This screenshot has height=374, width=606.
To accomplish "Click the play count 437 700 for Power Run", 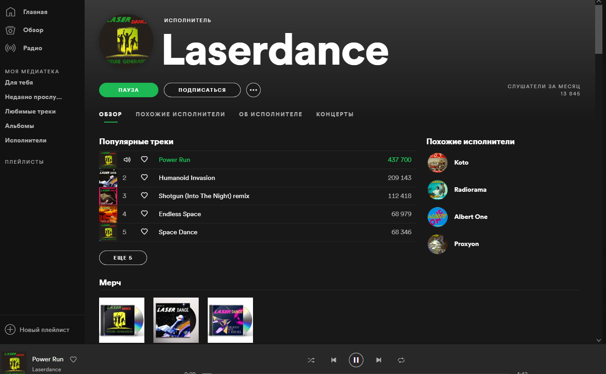I will click(x=400, y=160).
